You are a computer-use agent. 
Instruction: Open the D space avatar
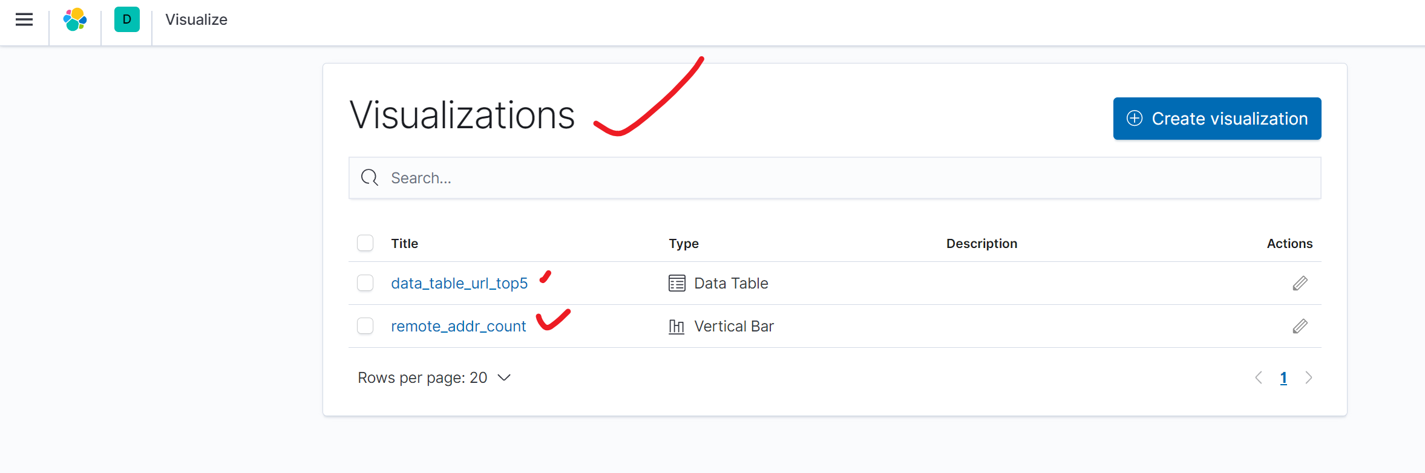pos(127,20)
